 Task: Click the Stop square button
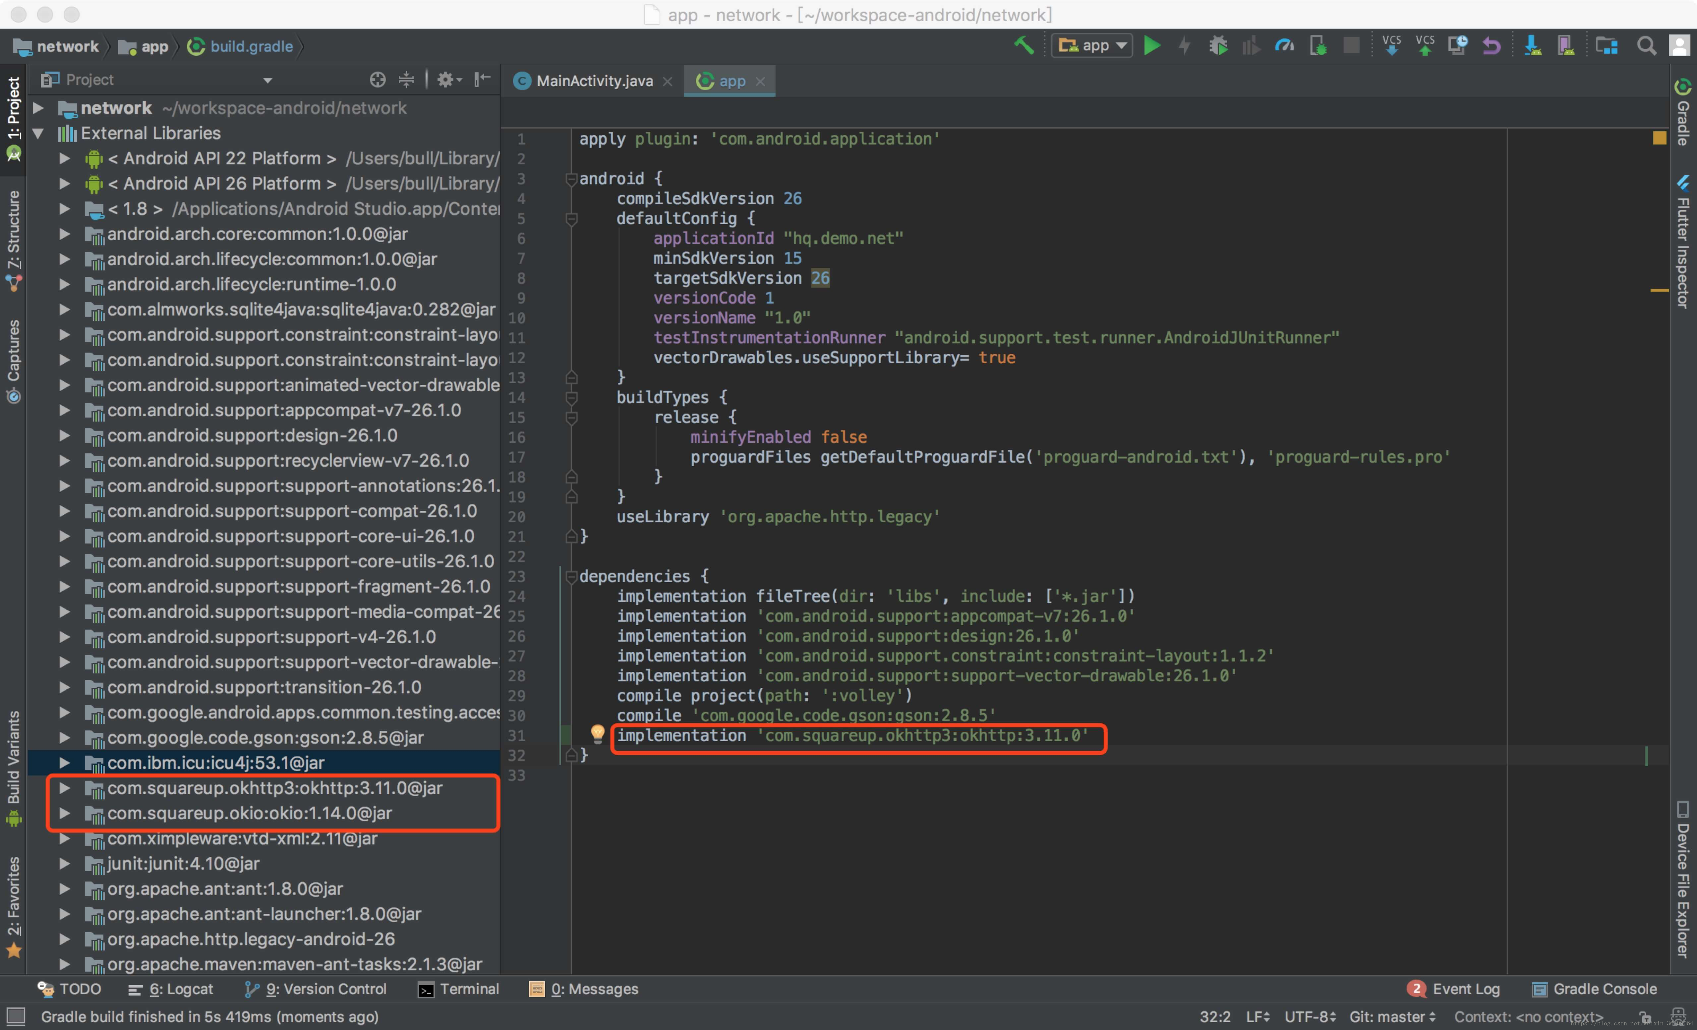coord(1351,46)
